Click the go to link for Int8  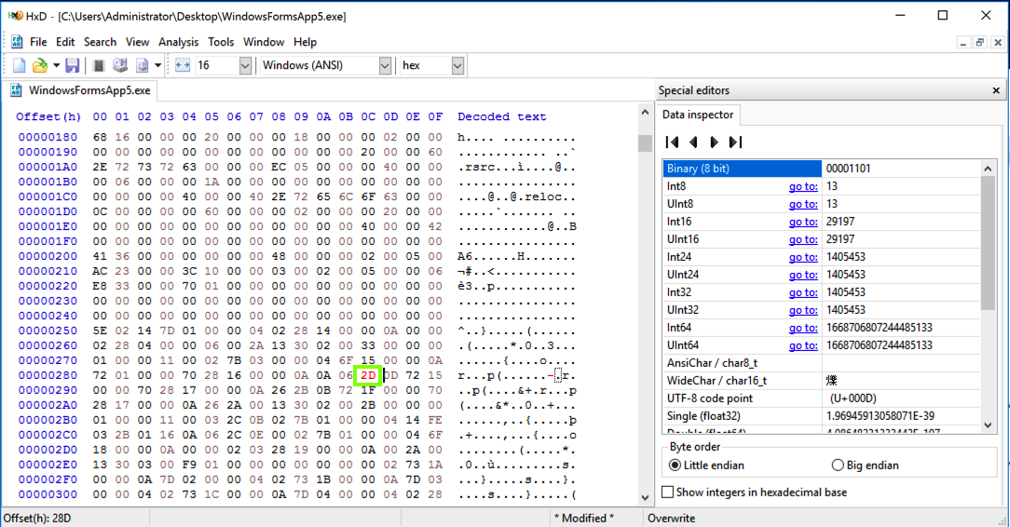pos(803,186)
